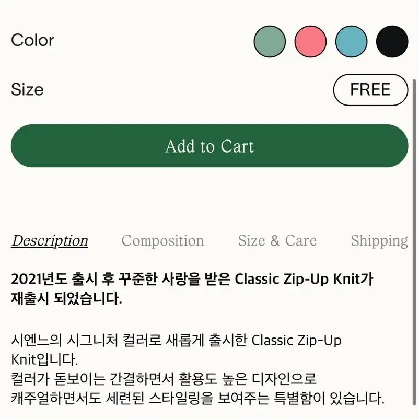
Task: Open the Size & Care tab
Action: coord(277,240)
